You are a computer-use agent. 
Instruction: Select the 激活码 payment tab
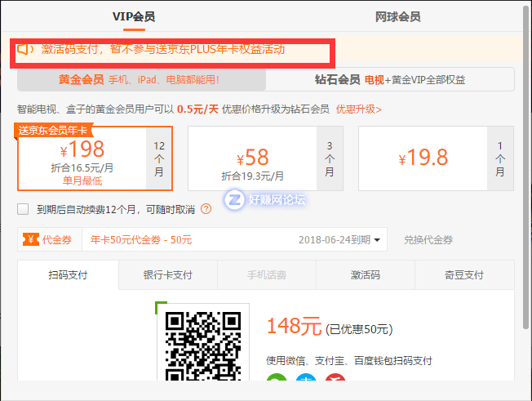click(366, 274)
